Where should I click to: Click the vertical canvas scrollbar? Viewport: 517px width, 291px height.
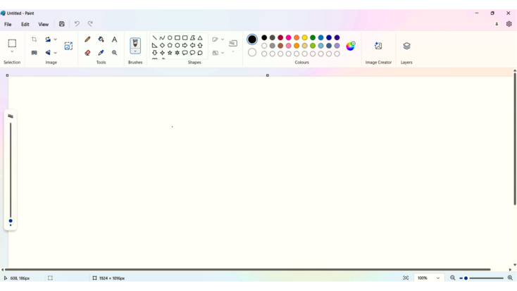[x=515, y=139]
